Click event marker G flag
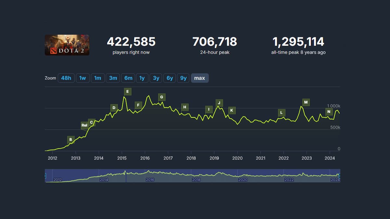390x219 pixels. tap(162, 97)
